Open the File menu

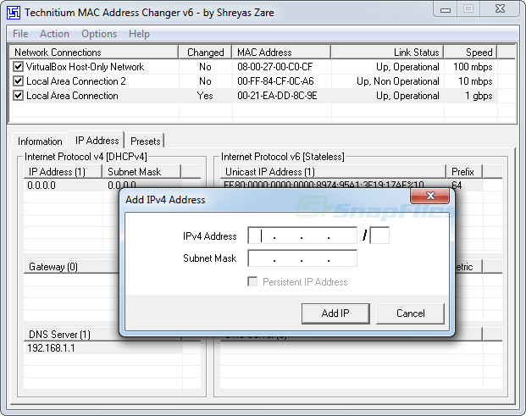tap(20, 34)
